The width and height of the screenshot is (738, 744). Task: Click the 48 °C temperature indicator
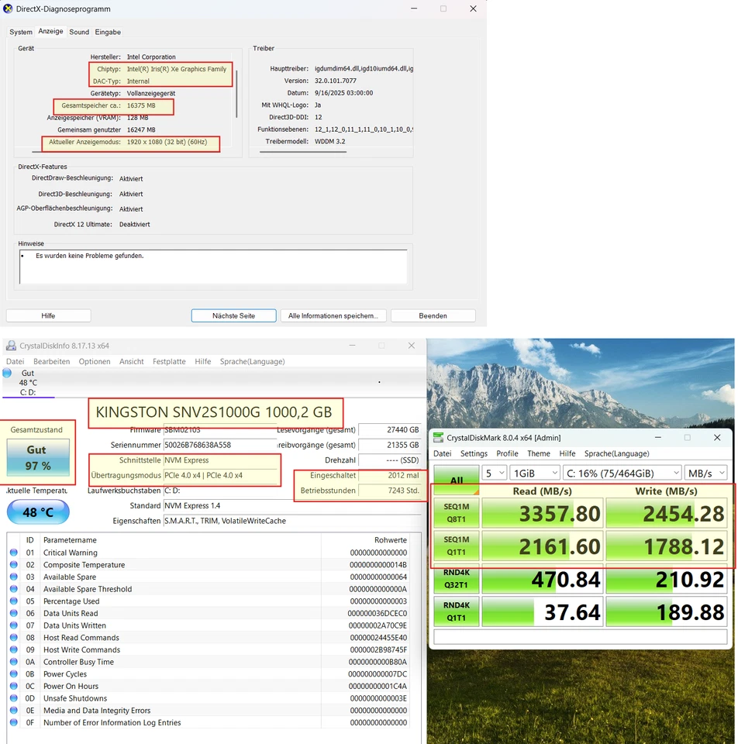(38, 512)
